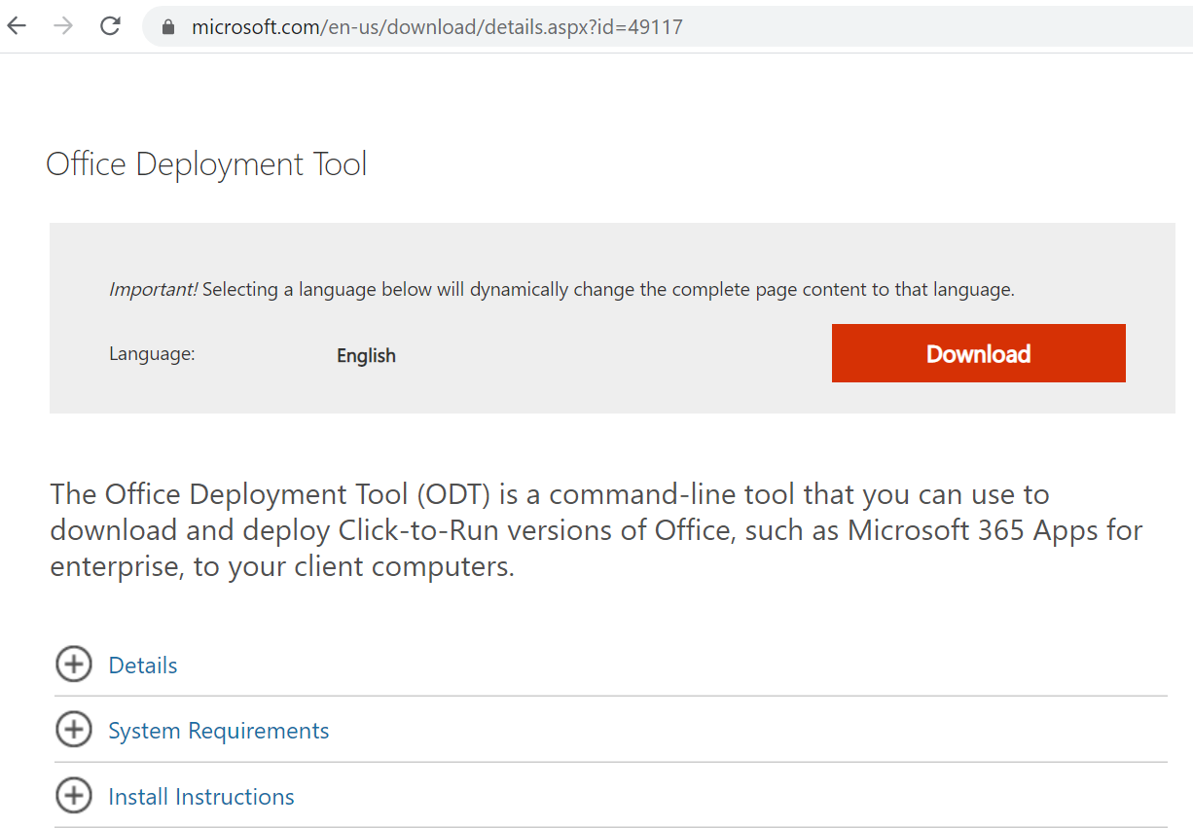This screenshot has height=828, width=1193.
Task: Click the italic Important! notice text
Action: 153,289
